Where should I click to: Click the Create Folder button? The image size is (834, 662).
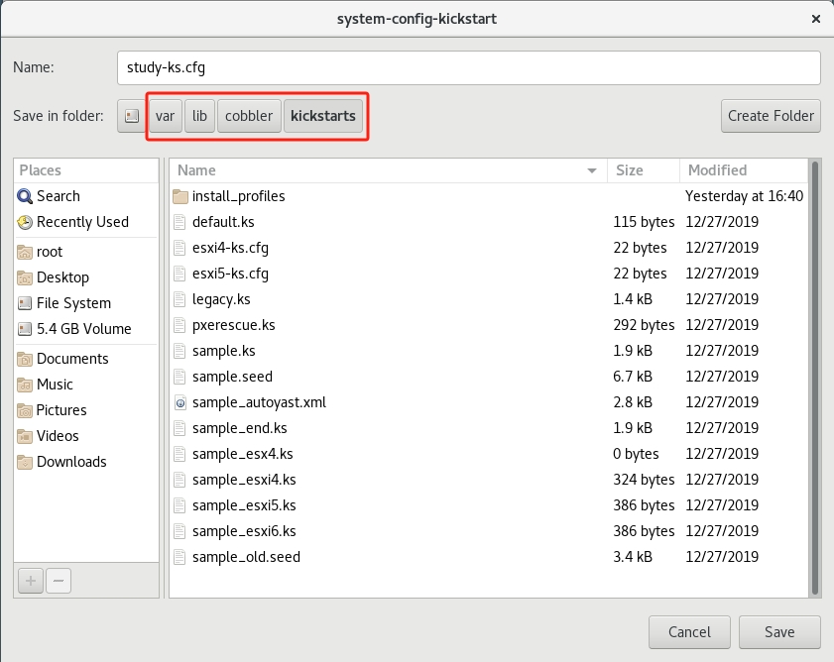click(x=771, y=116)
